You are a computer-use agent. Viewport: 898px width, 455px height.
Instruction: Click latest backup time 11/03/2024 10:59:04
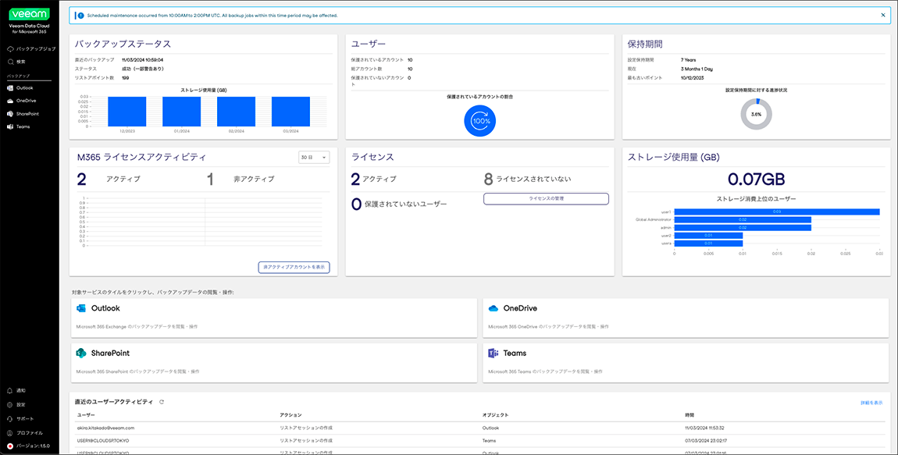143,59
